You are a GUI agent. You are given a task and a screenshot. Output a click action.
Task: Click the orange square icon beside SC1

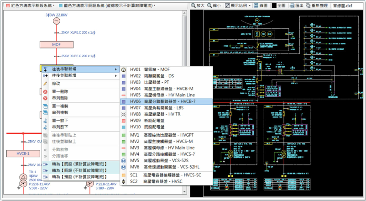[x=124, y=175]
